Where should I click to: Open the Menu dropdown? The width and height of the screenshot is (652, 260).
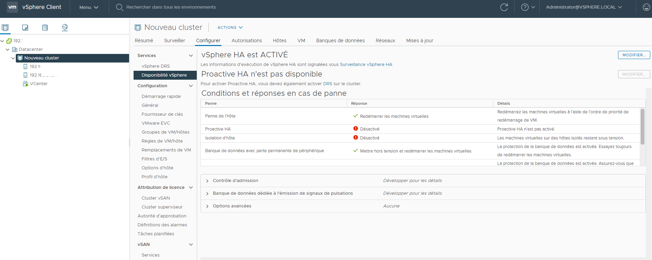tap(89, 7)
